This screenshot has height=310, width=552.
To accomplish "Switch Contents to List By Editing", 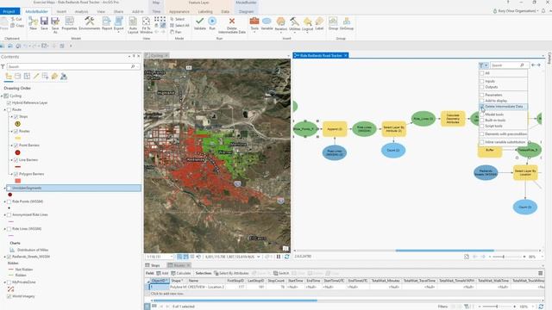I will tap(36, 77).
